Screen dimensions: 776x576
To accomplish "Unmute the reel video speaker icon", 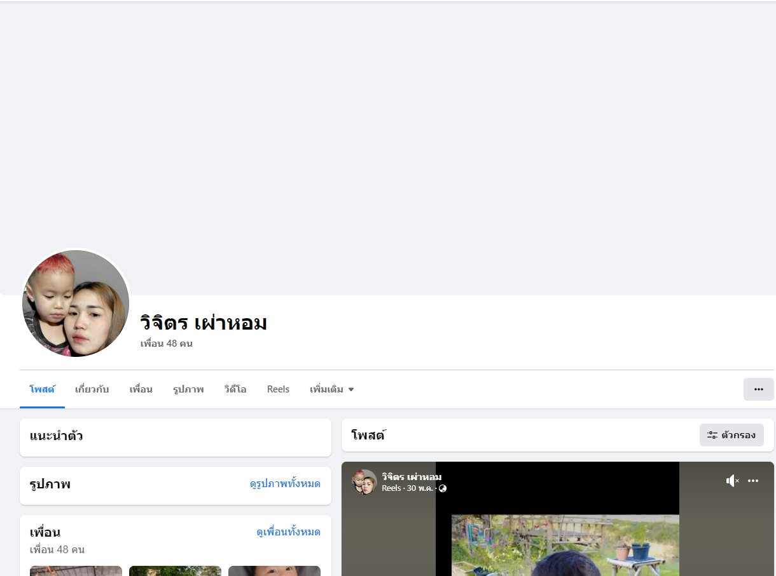I will point(733,481).
